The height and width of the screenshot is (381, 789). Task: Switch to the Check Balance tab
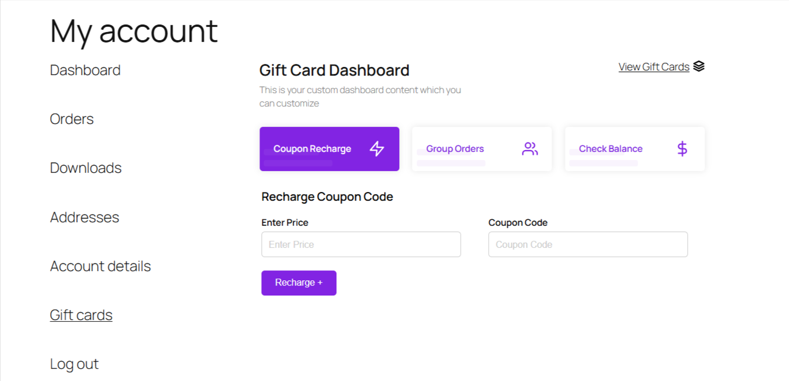pyautogui.click(x=635, y=149)
